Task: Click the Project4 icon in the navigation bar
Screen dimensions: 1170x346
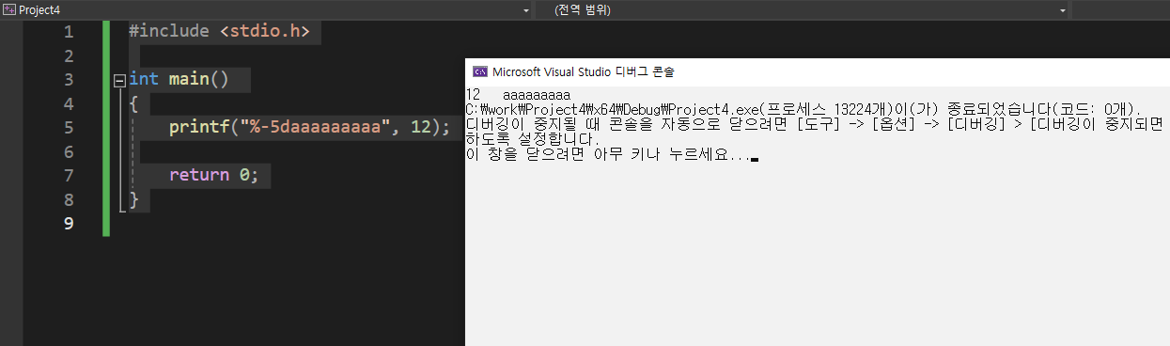Action: tap(8, 9)
